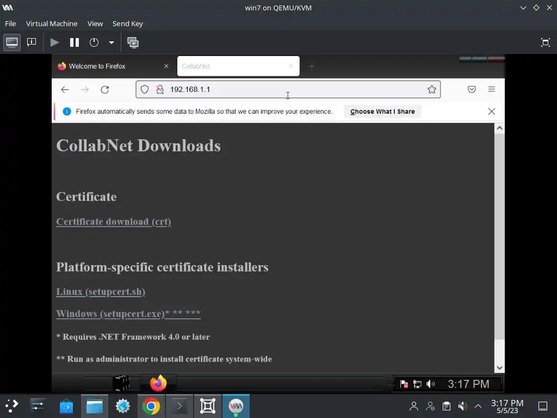The height and width of the screenshot is (418, 557).
Task: Open network icon in guest tray
Action: [x=417, y=384]
